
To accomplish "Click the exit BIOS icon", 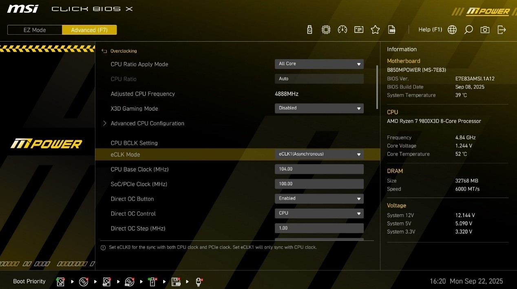I will [502, 30].
